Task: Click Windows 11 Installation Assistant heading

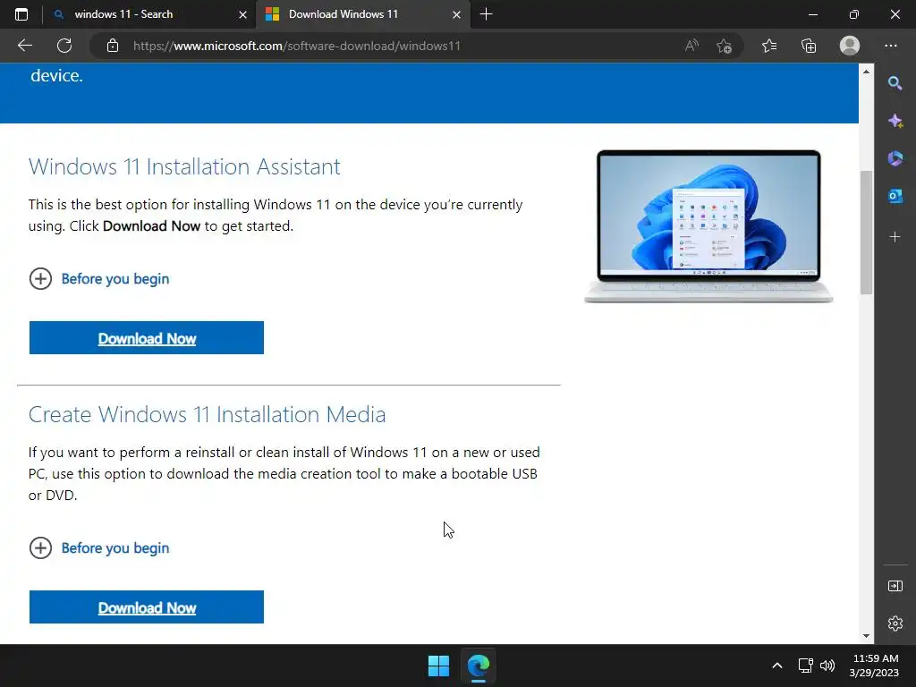Action: pyautogui.click(x=184, y=166)
